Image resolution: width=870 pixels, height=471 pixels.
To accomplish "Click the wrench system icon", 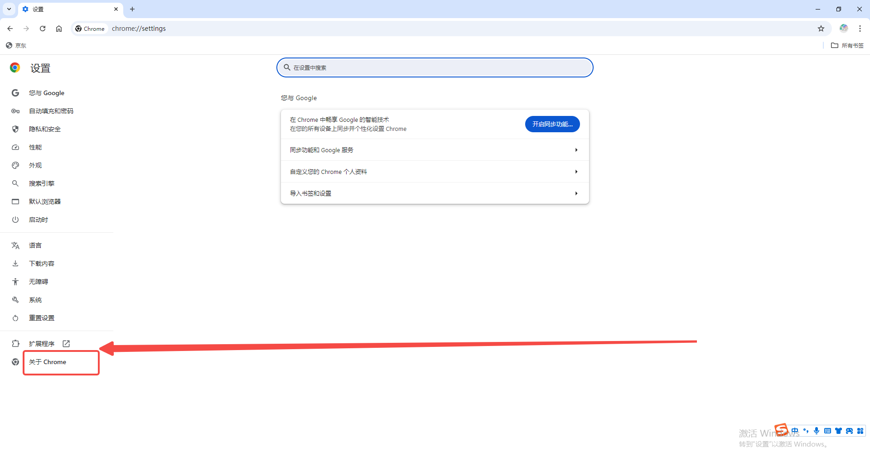I will [x=15, y=300].
